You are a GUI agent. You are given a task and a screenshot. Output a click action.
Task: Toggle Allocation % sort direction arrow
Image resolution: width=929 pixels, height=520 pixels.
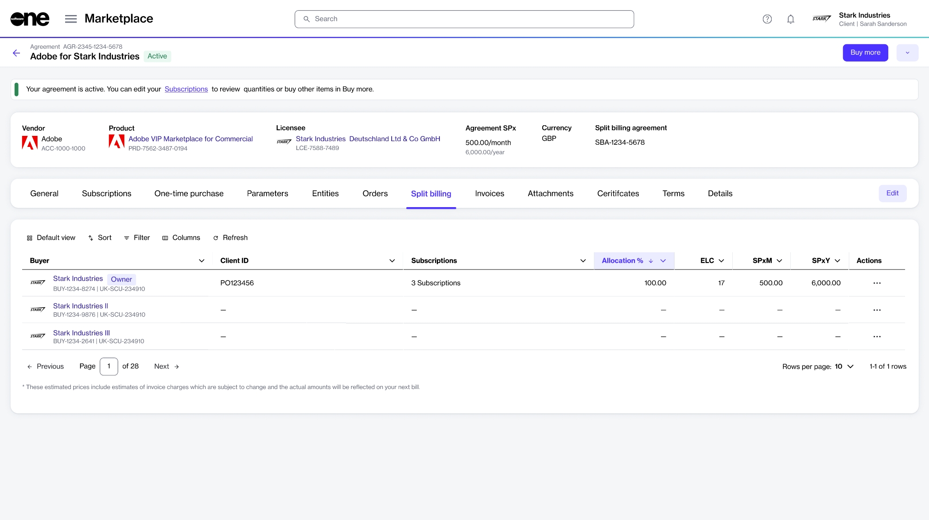[651, 261]
